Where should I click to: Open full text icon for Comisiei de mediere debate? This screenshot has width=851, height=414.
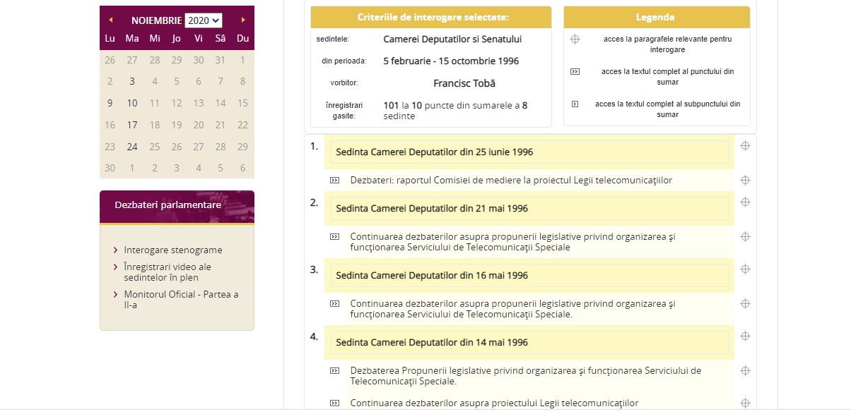pyautogui.click(x=335, y=181)
